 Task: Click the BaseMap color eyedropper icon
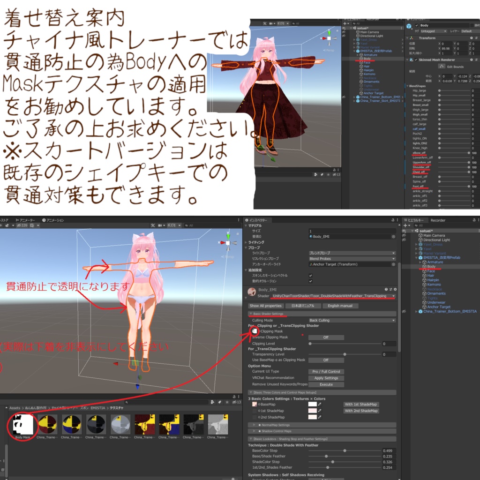(x=319, y=405)
